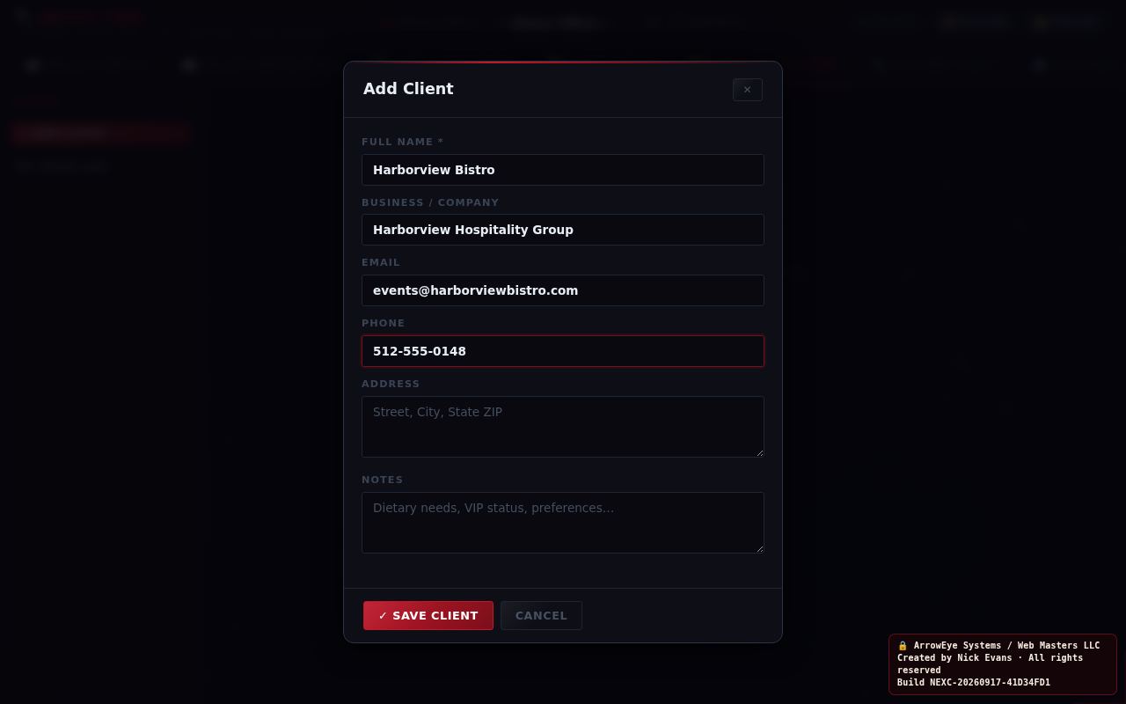Click the PHONE field label
This screenshot has height=704, width=1126.
click(x=384, y=323)
